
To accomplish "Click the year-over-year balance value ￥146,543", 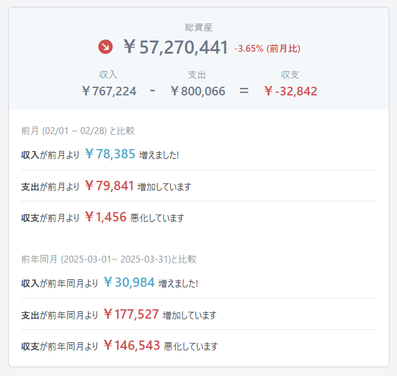I will [132, 345].
